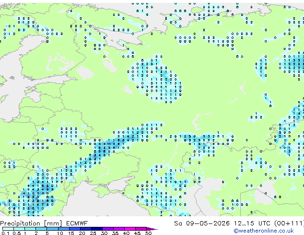Click the '25' legend scale label
The image size is (304, 235).
coord(93,233)
